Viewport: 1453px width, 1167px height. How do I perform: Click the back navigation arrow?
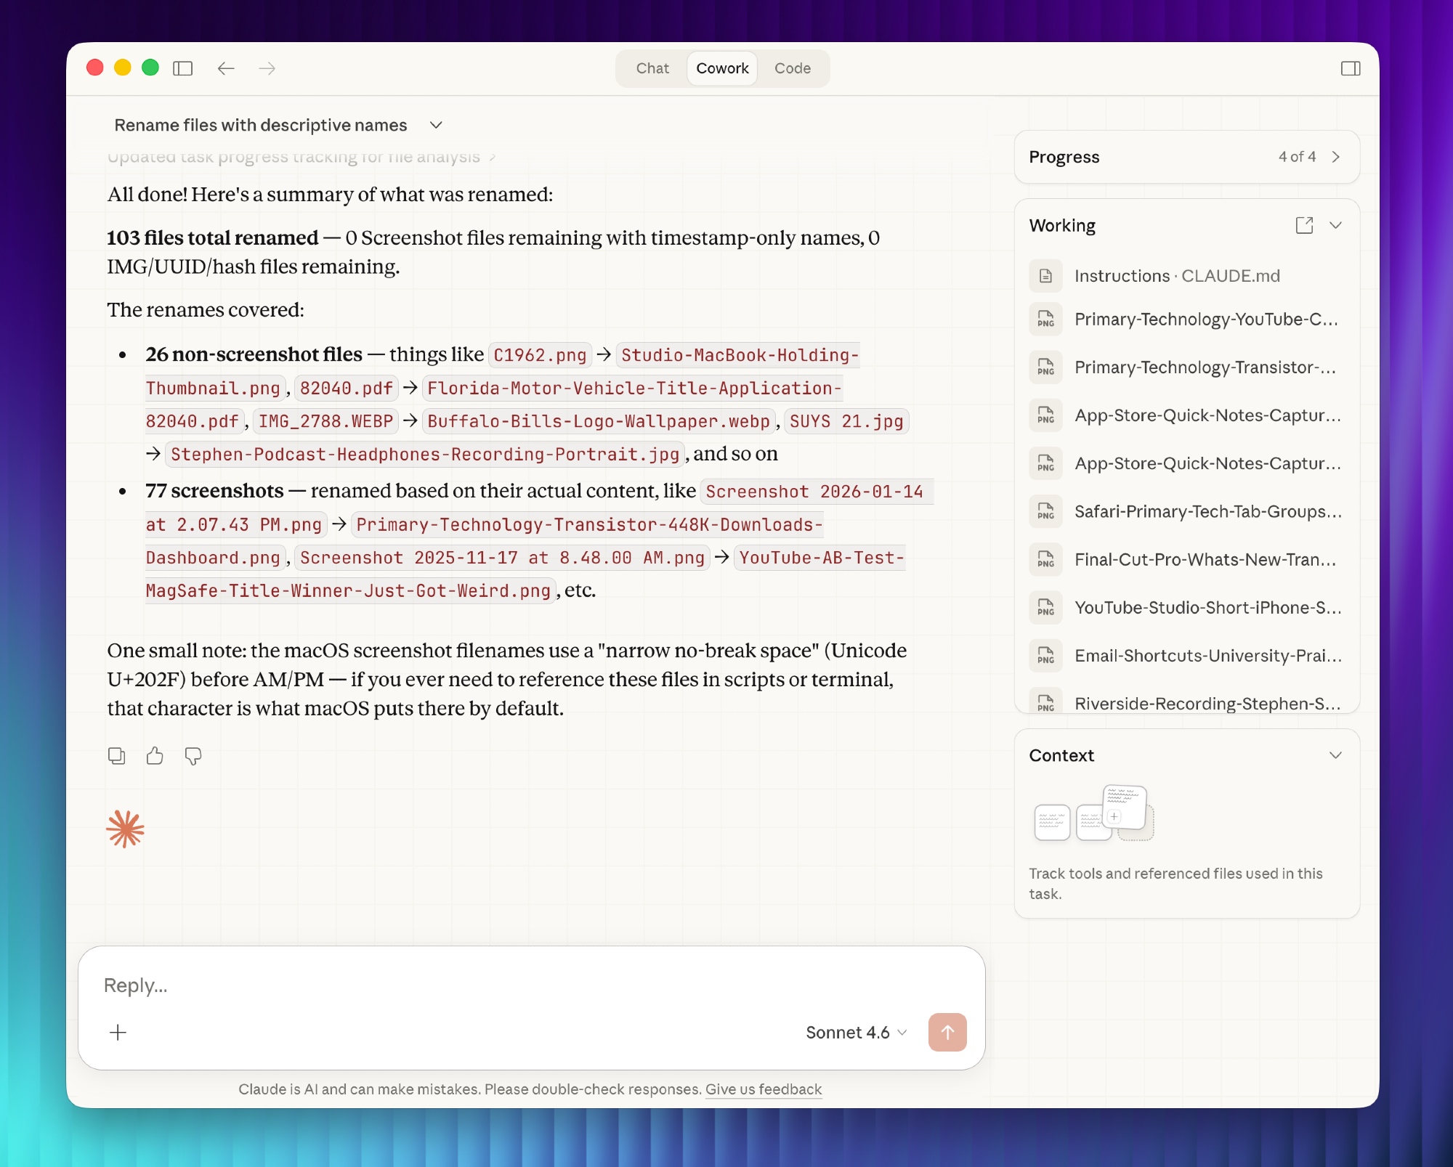226,68
